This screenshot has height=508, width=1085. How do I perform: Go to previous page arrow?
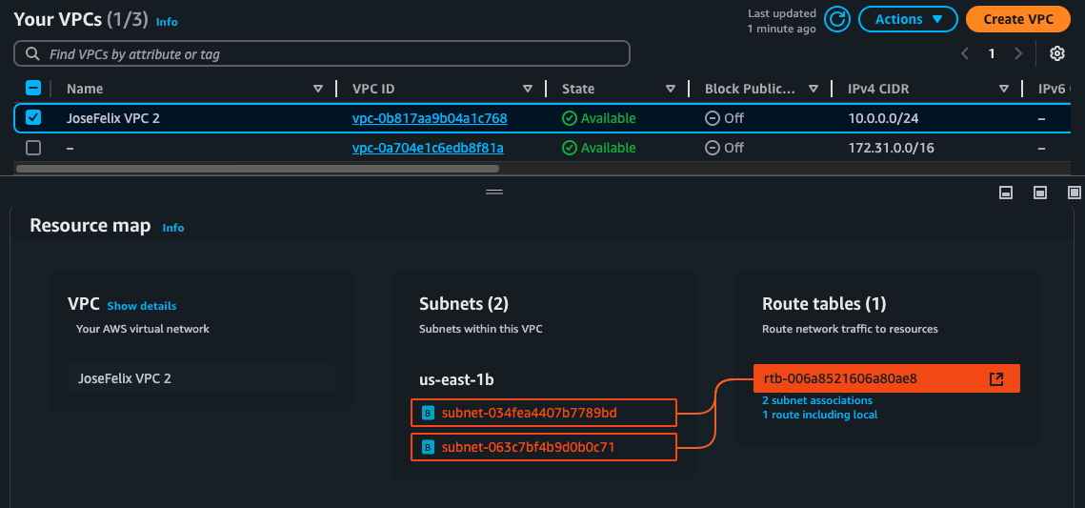(x=965, y=54)
